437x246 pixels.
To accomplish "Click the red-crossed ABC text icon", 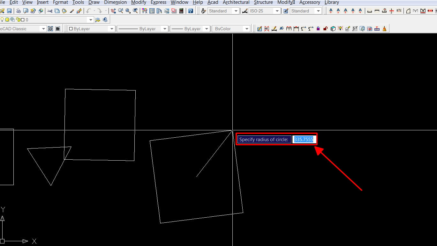I will [x=267, y=29].
